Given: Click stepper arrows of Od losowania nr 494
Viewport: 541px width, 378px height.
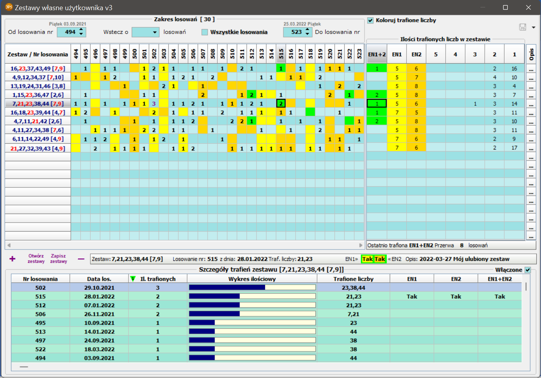Looking at the screenshot, I should (x=81, y=32).
